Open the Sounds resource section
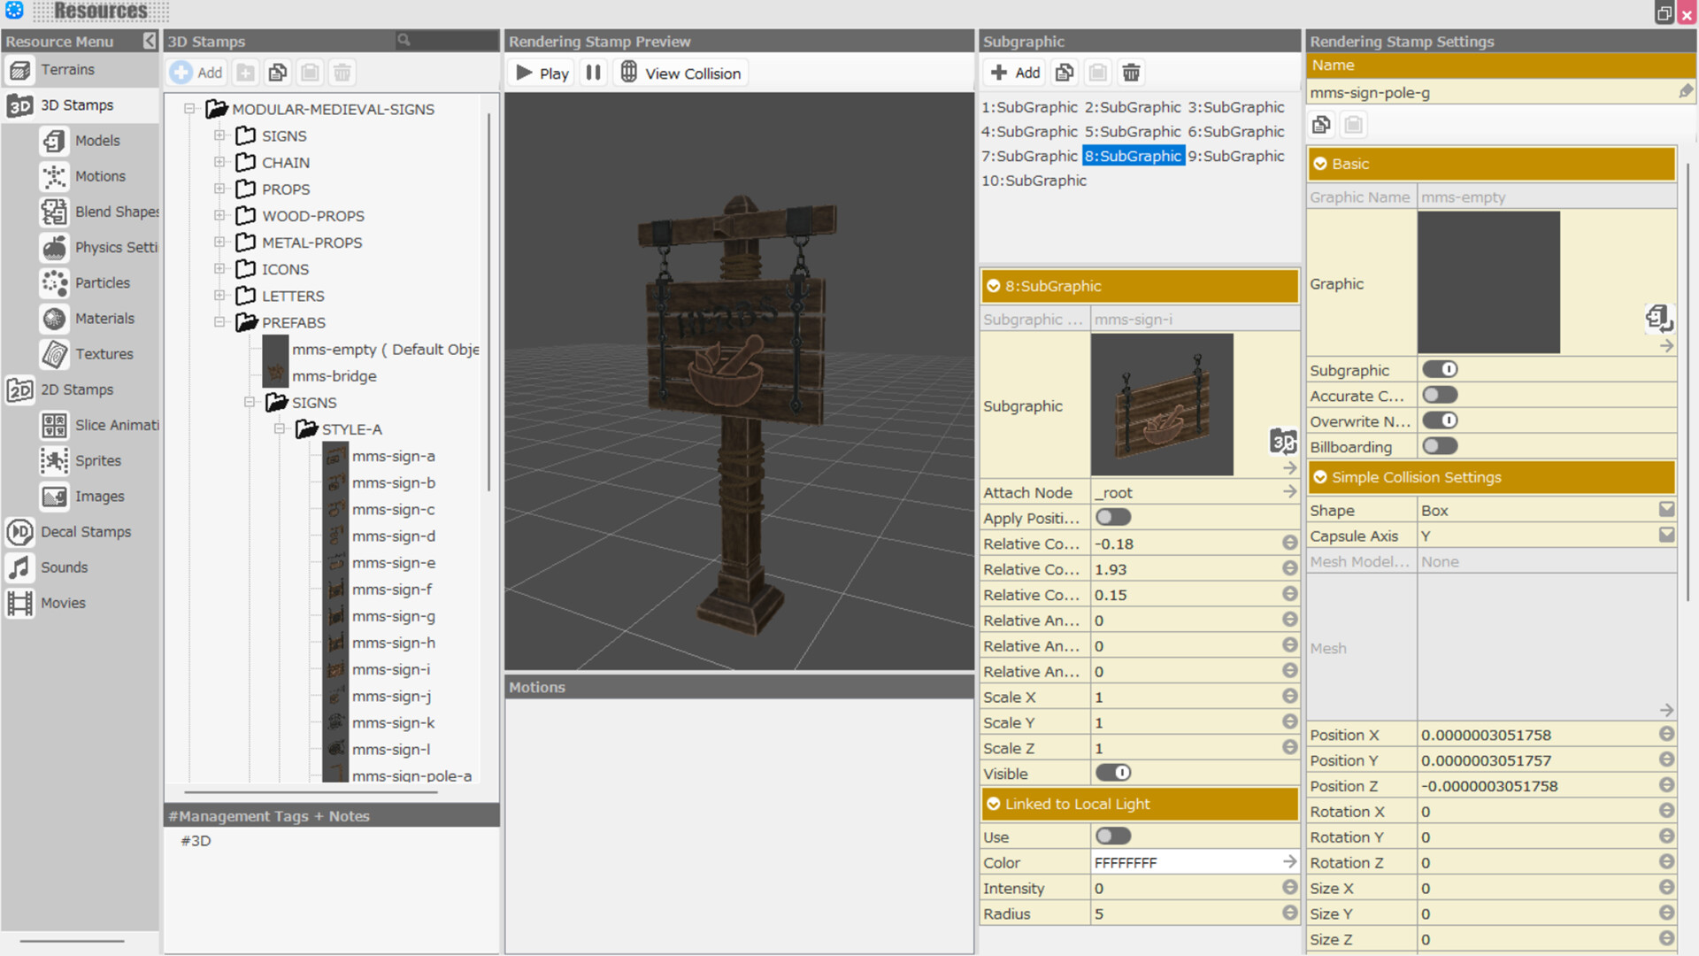 (19, 567)
